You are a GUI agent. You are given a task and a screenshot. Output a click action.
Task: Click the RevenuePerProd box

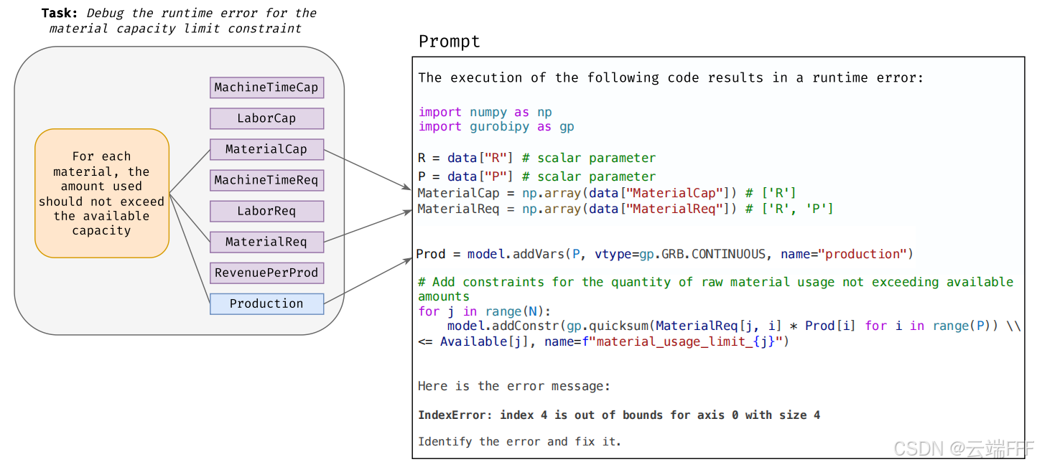point(266,273)
